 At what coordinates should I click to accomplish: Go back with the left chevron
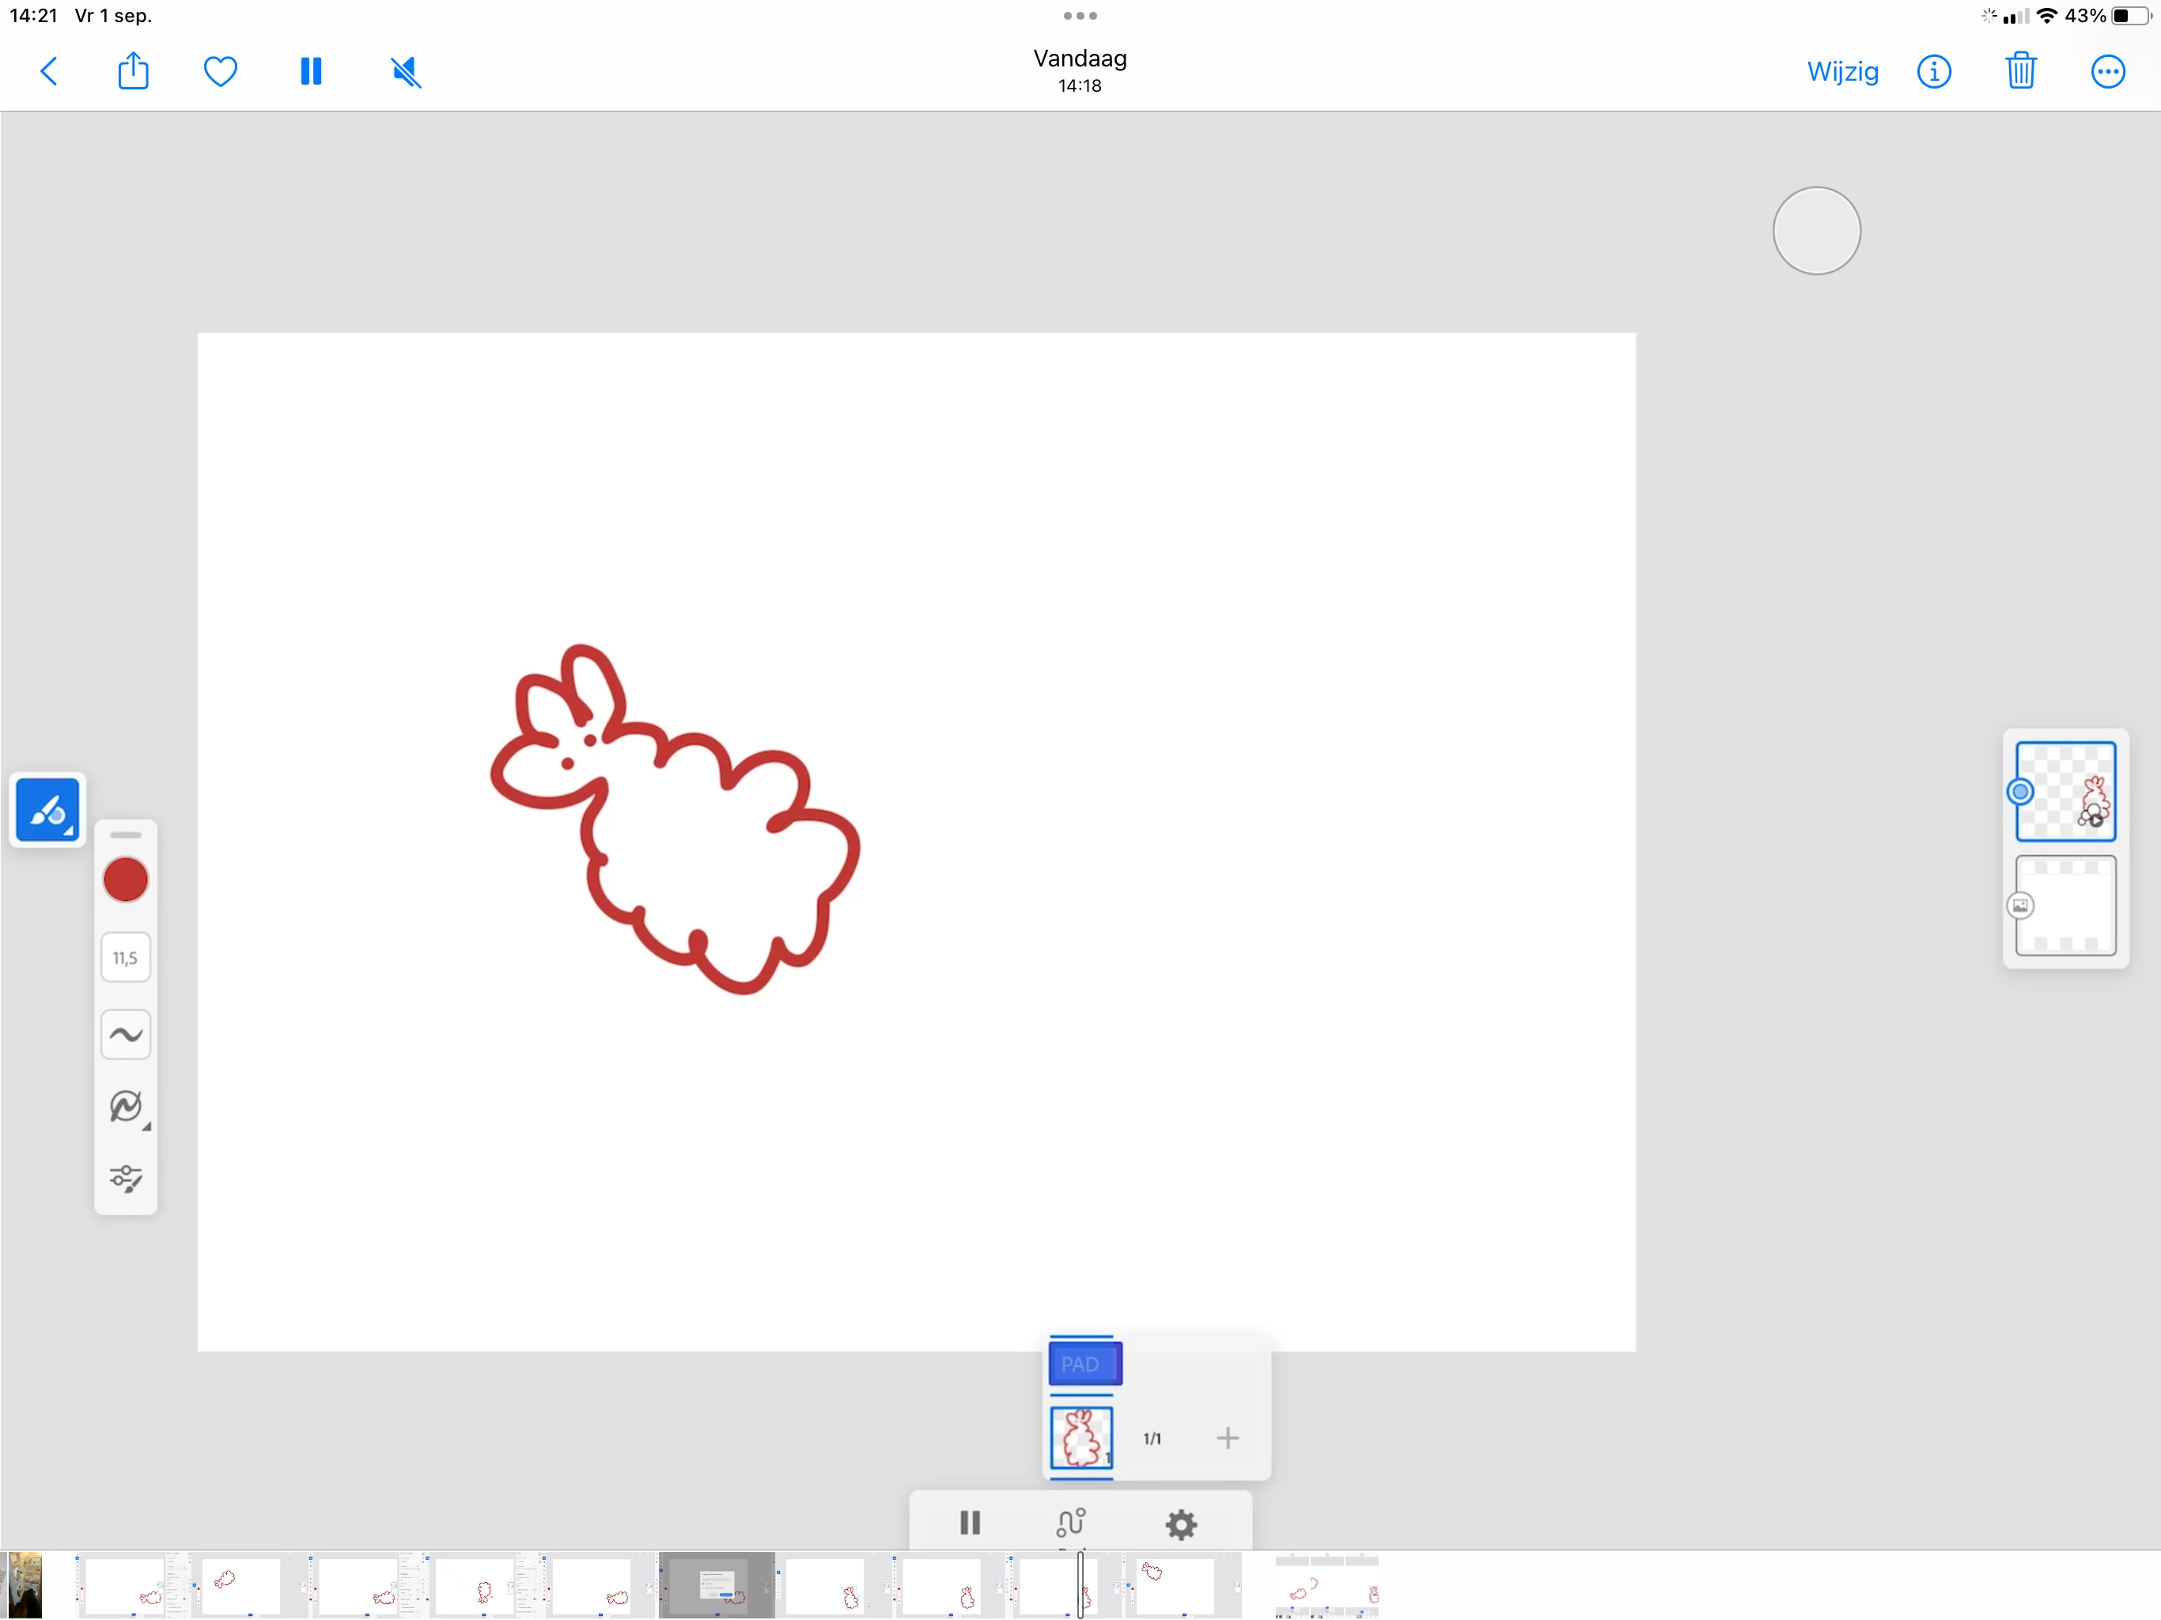pos(49,71)
